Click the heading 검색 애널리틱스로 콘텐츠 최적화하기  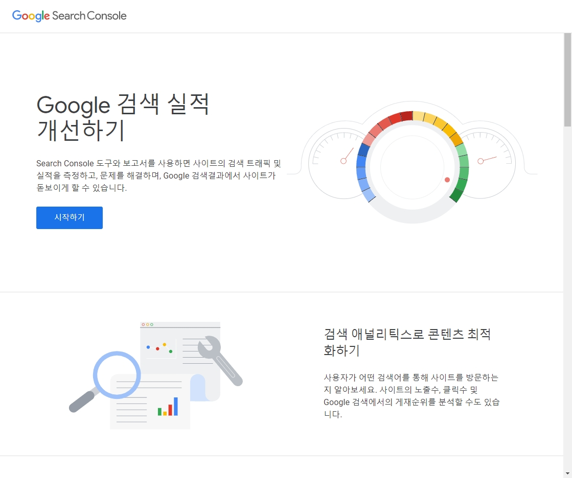(x=407, y=342)
